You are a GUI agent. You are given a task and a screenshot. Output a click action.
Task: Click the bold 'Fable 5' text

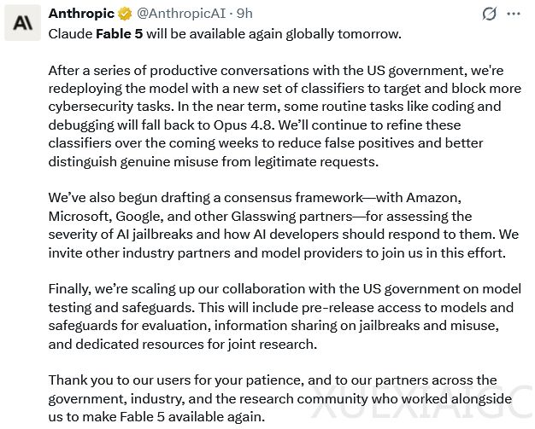click(x=119, y=34)
